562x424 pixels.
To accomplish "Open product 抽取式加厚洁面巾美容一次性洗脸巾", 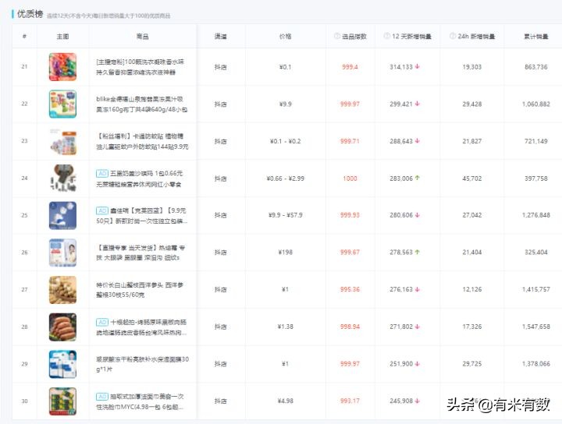I will [x=140, y=401].
